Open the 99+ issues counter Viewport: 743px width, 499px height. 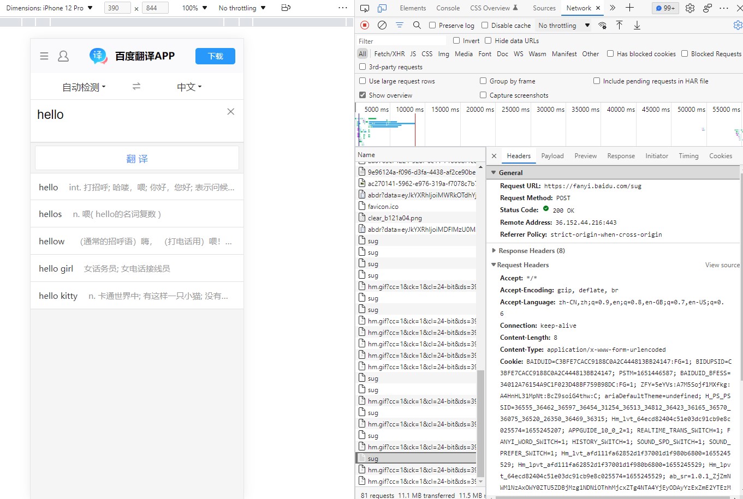pyautogui.click(x=665, y=8)
